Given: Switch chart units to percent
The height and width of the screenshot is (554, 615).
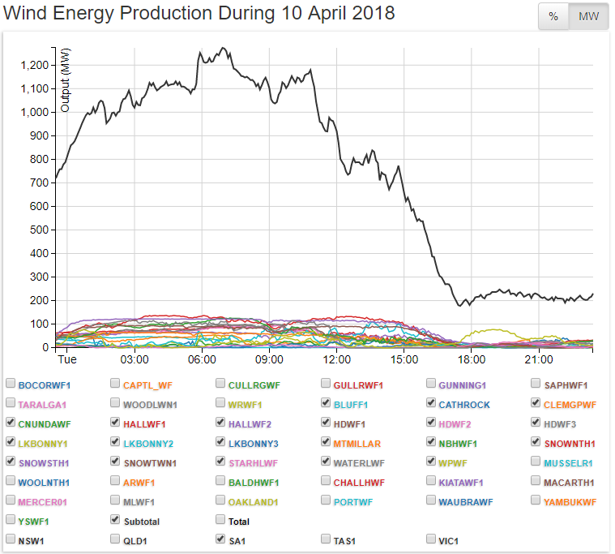Looking at the screenshot, I should 553,17.
